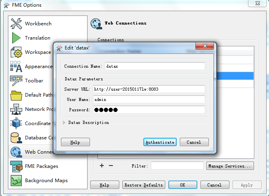Click the User Name field
269x196 pixels.
(x=149, y=99)
